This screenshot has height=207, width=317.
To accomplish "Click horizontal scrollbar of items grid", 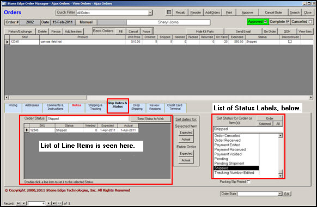I will coord(158,97).
